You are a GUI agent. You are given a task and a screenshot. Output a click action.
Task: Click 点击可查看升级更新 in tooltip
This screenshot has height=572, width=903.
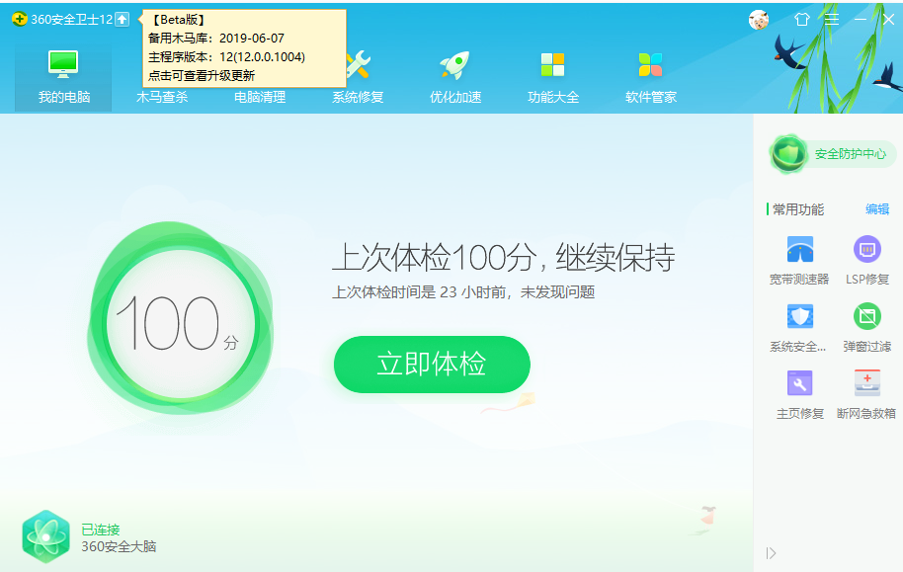(202, 75)
